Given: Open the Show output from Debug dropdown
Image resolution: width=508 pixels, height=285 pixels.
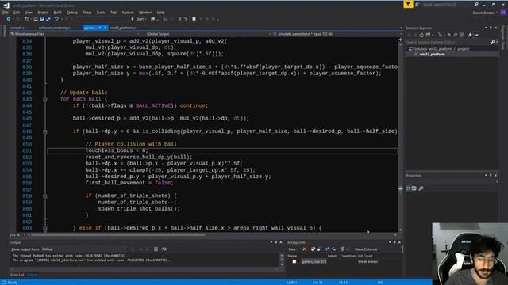Looking at the screenshot, I should point(83,249).
